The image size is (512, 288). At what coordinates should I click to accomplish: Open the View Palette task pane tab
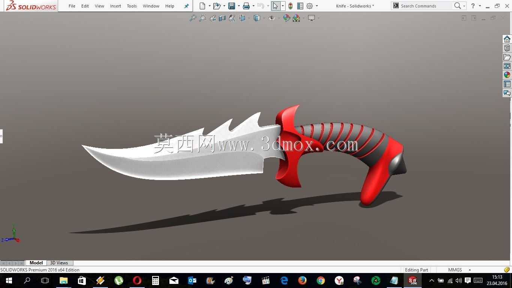[507, 66]
